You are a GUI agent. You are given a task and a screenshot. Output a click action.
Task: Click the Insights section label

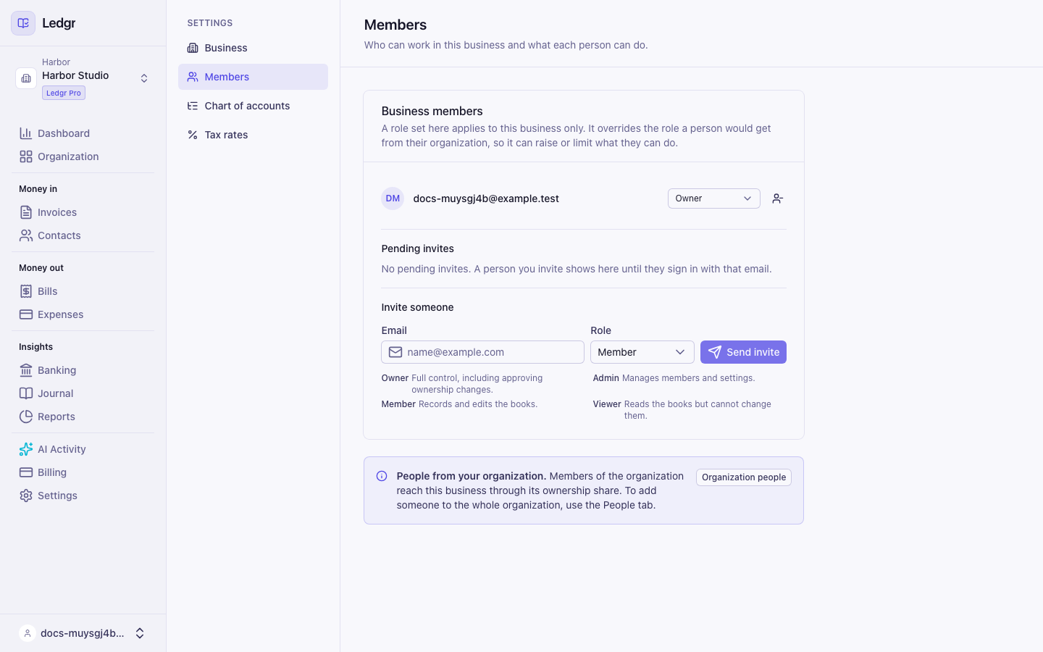36,347
